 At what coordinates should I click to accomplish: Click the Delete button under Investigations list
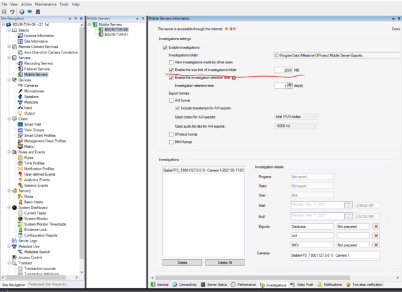pos(182,263)
